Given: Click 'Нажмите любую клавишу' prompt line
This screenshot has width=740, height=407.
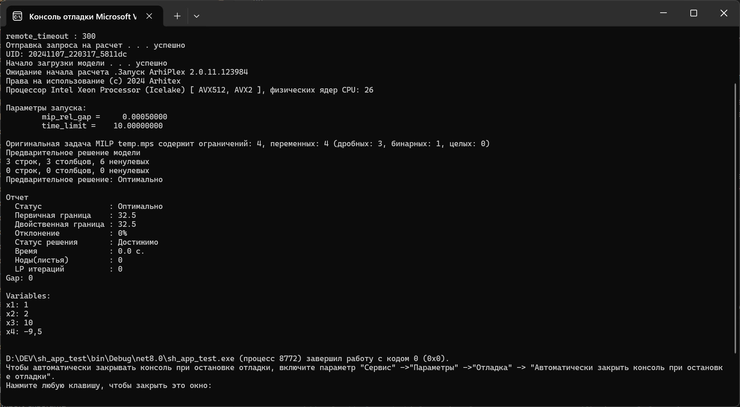Looking at the screenshot, I should click(x=109, y=385).
